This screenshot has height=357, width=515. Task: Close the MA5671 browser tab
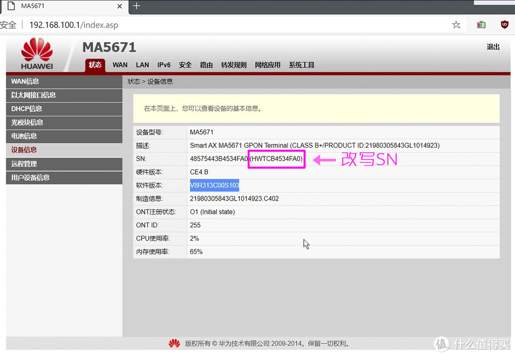120,6
